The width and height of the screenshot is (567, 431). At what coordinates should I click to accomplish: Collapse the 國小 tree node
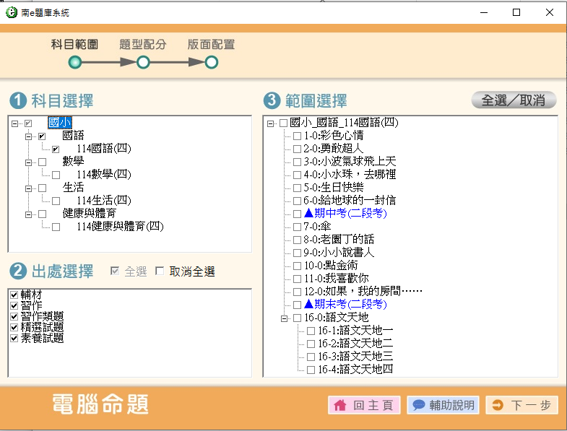15,123
